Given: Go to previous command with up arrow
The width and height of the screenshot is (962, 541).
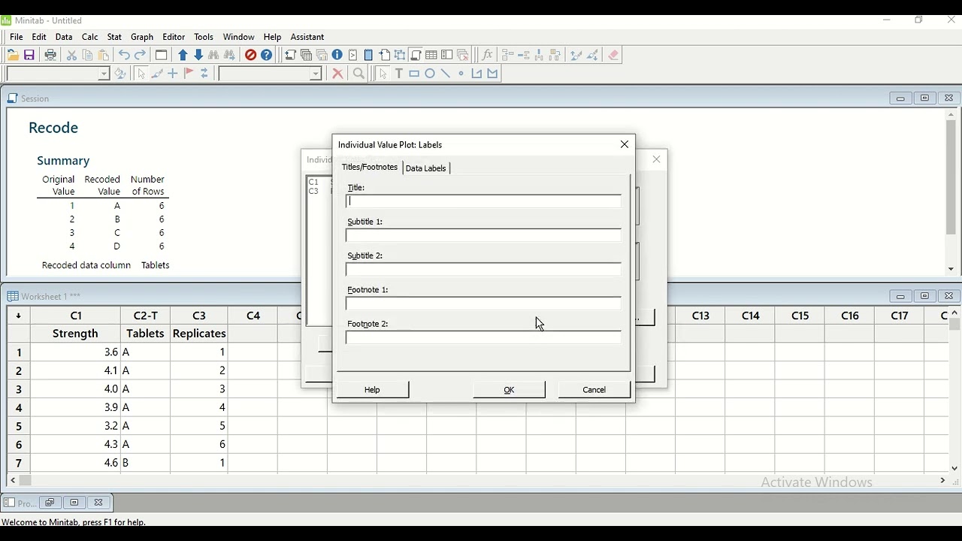Looking at the screenshot, I should 183,55.
